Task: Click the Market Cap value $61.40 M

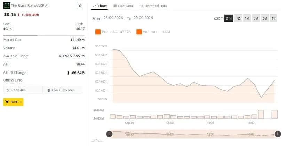Action: 78,40
